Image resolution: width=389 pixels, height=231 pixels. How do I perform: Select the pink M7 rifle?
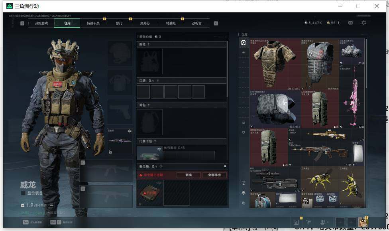[x=352, y=97]
